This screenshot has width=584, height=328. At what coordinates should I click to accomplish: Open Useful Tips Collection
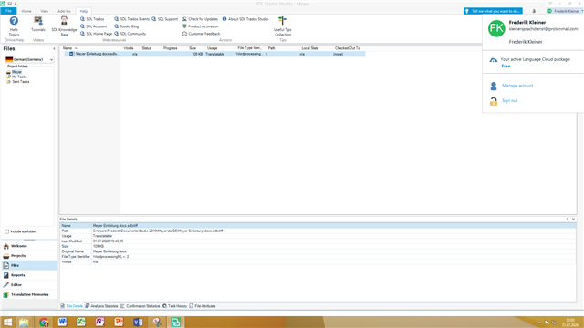tap(283, 26)
